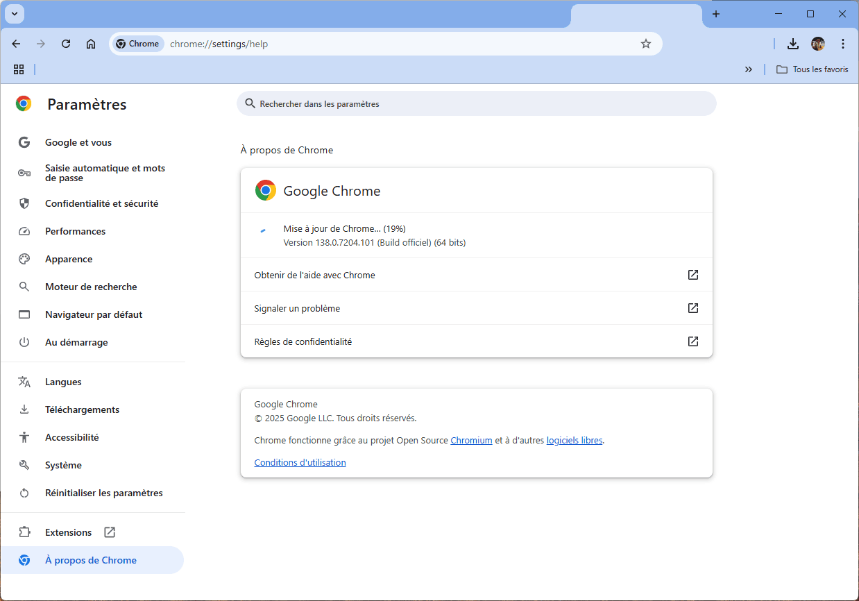Bookmark this page with the star icon
Screen dimensions: 859x601
point(646,44)
